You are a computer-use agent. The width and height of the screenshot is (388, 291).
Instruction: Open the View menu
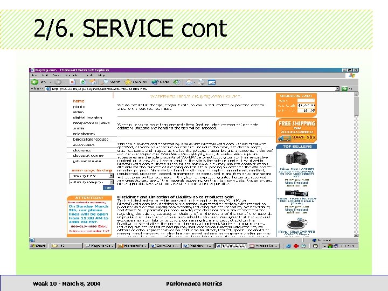pos(57,75)
